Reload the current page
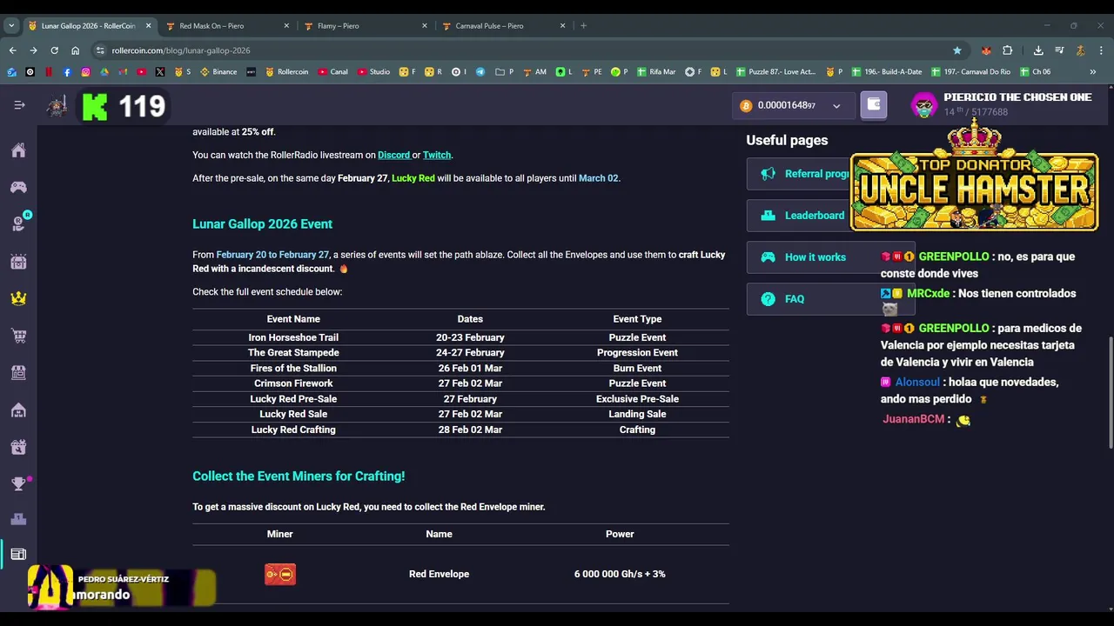The image size is (1114, 626). 54,50
